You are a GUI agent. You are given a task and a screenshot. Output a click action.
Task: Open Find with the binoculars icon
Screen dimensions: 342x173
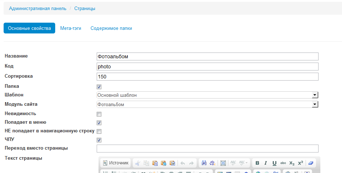point(204,163)
